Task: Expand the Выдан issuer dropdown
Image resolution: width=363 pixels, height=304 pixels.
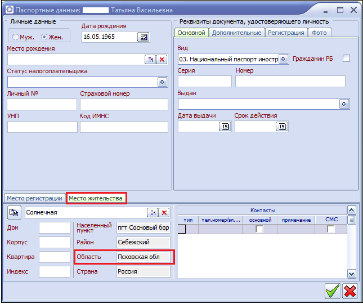Action: coord(343,104)
